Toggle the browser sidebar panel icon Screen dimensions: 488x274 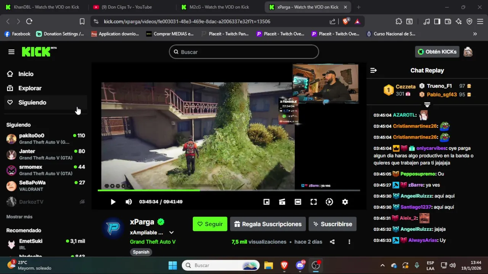pos(437,22)
